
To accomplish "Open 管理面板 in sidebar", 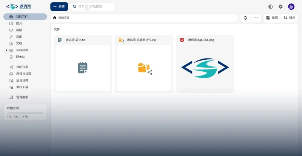I will pos(25,97).
